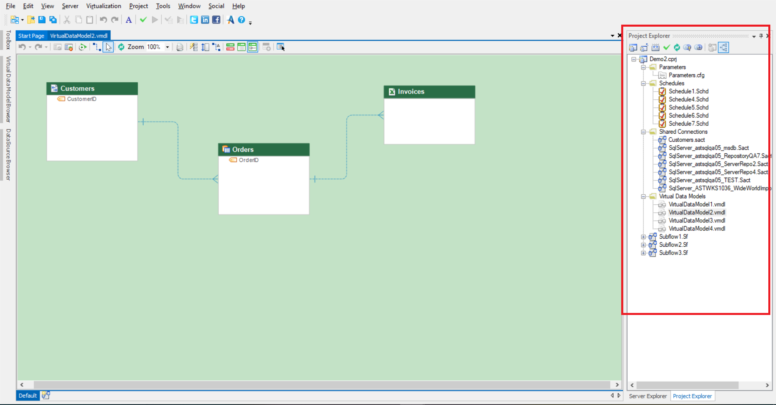
Task: Switch to Server Explorer tab
Action: [x=647, y=396]
